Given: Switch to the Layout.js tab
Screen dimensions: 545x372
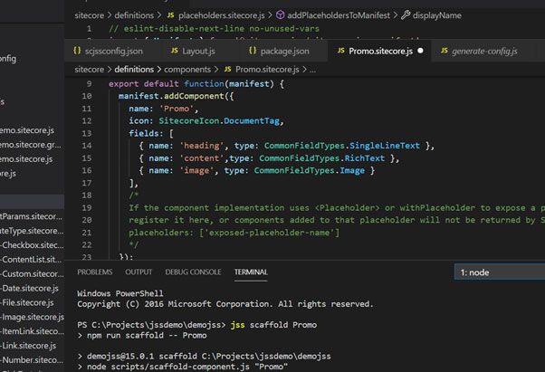Looking at the screenshot, I should pyautogui.click(x=193, y=51).
